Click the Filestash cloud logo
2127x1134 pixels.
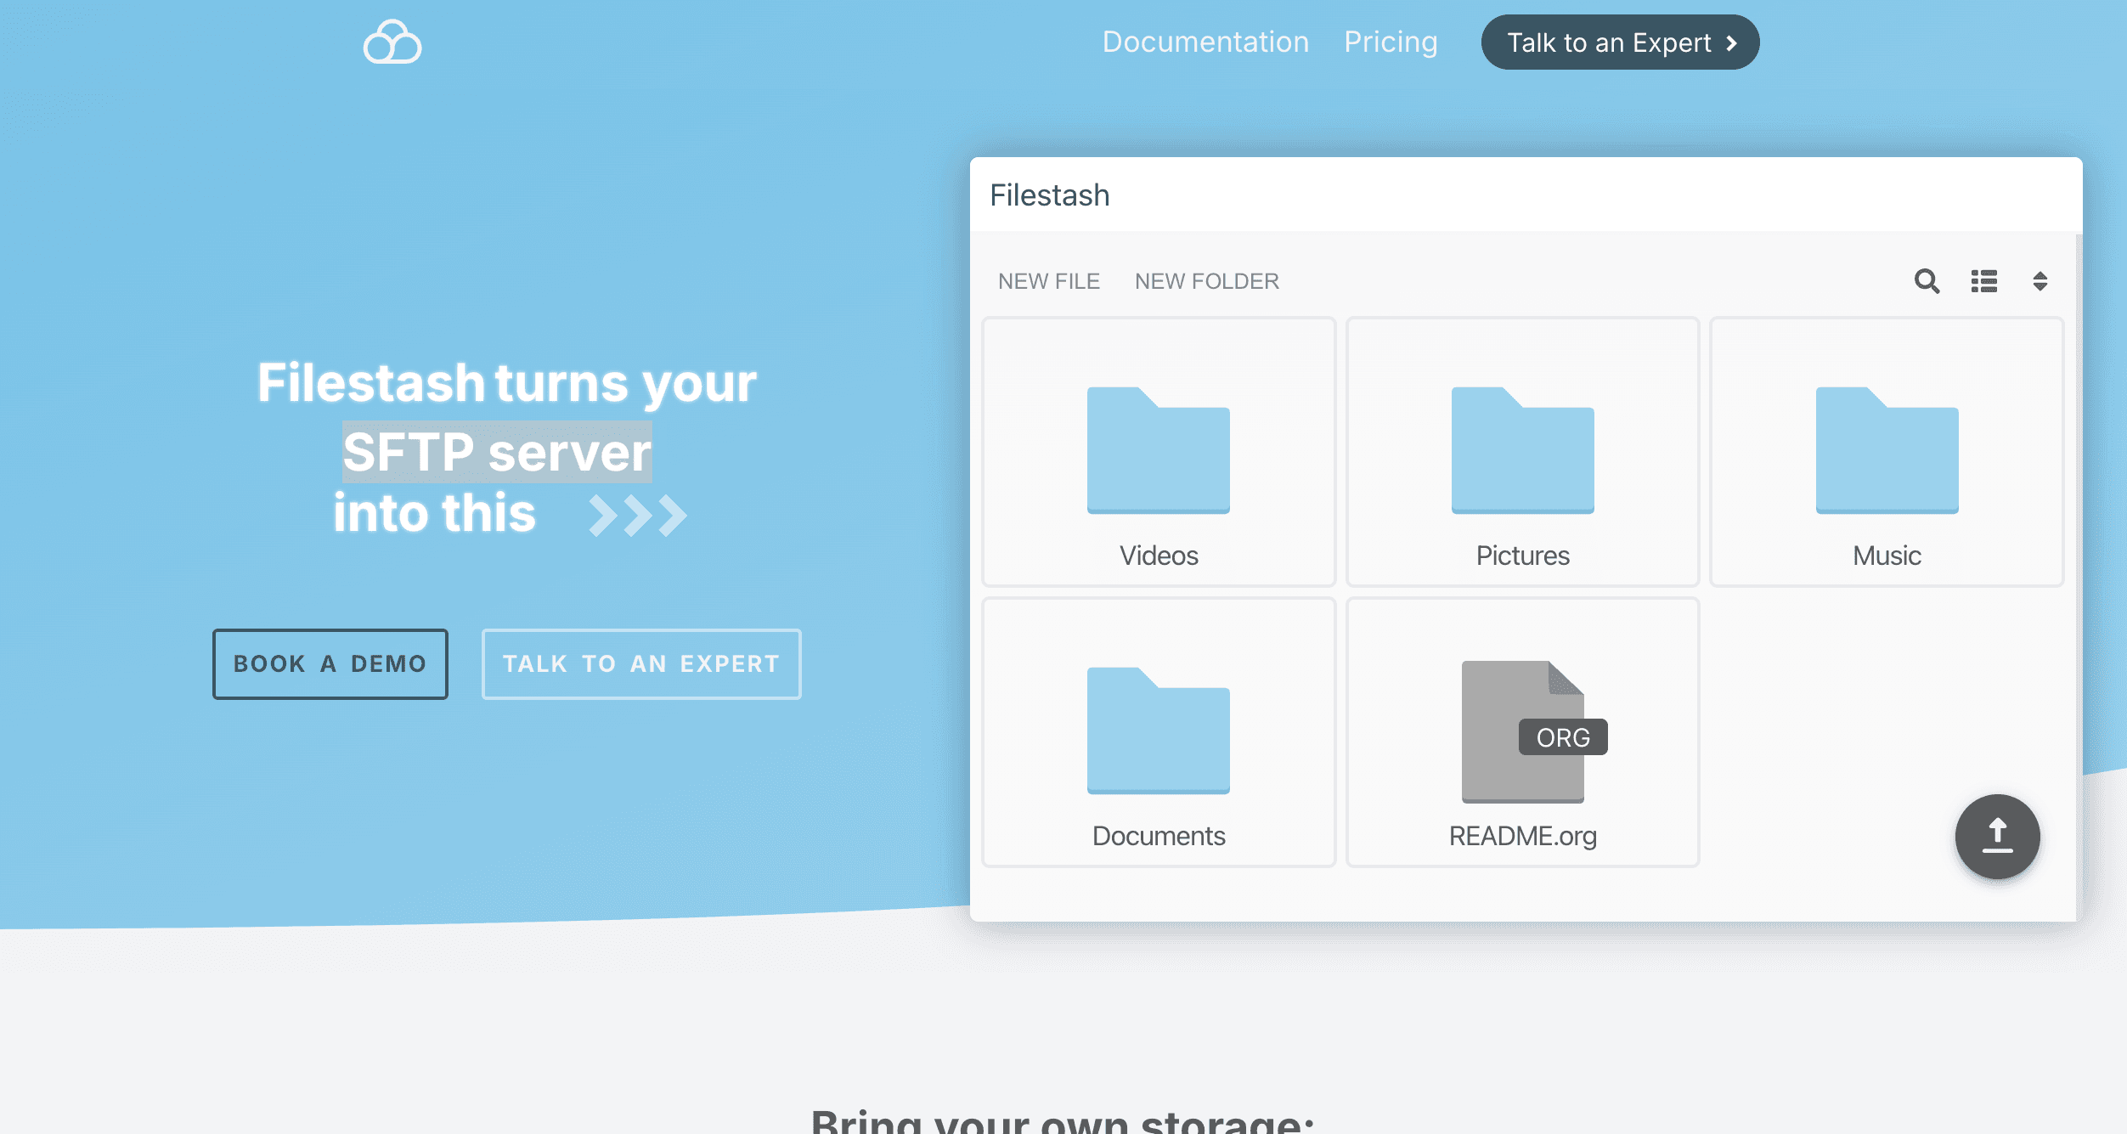point(392,42)
